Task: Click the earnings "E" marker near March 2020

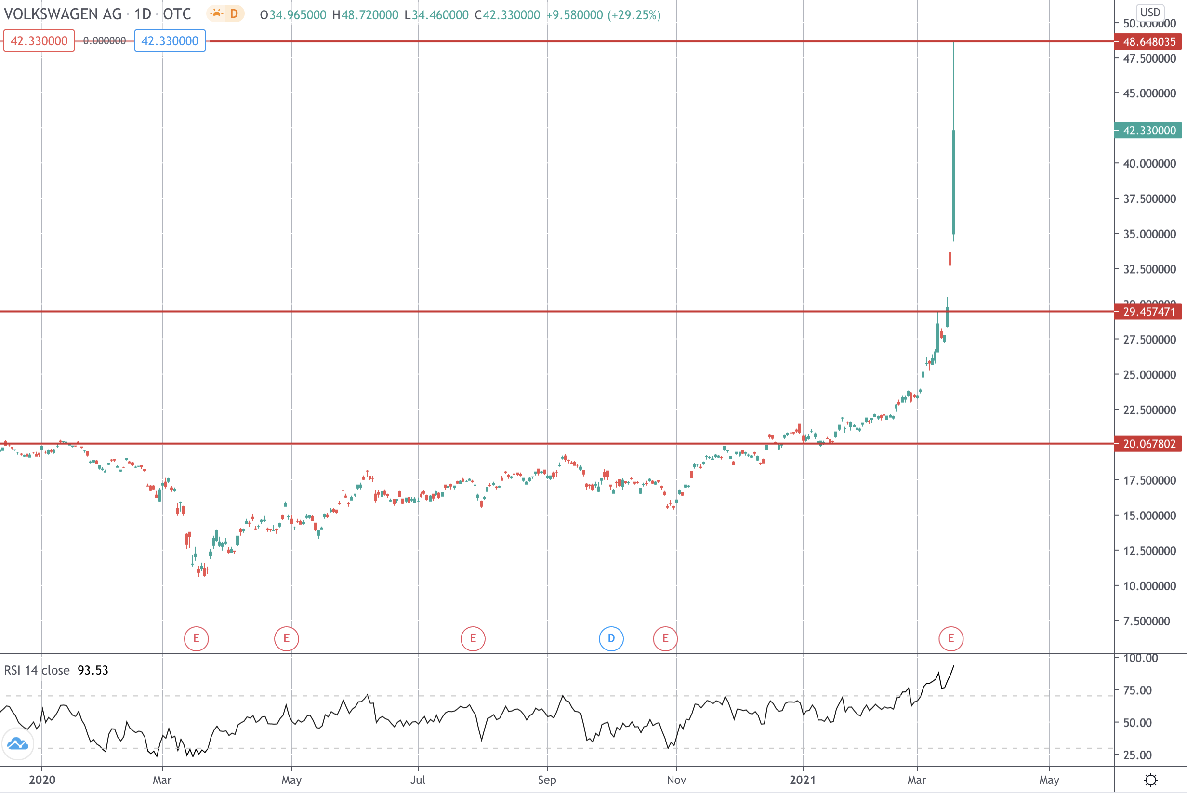Action: pyautogui.click(x=196, y=639)
